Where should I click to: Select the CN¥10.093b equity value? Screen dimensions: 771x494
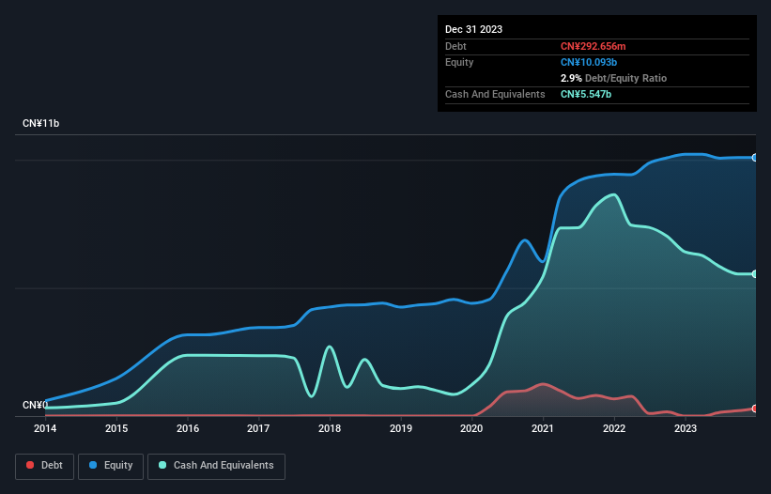coord(589,62)
